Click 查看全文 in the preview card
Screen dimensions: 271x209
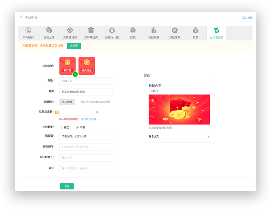154,136
